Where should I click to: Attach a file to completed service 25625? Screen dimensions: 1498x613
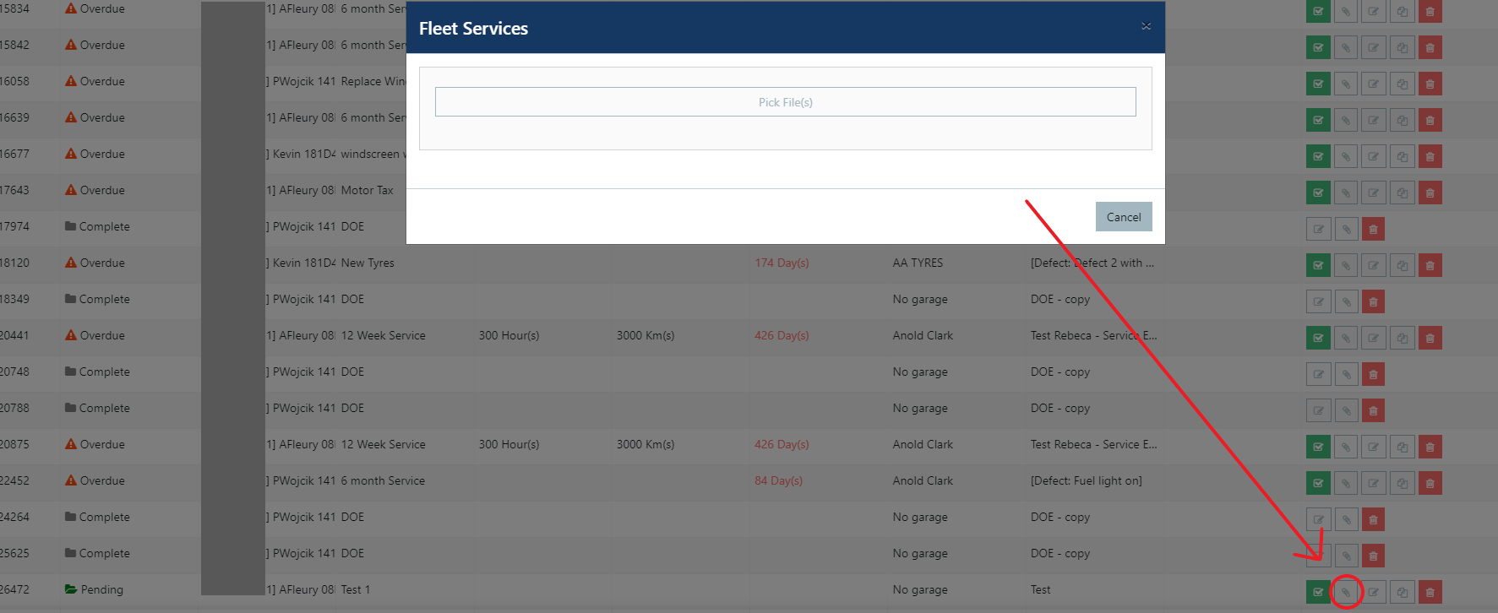point(1346,556)
